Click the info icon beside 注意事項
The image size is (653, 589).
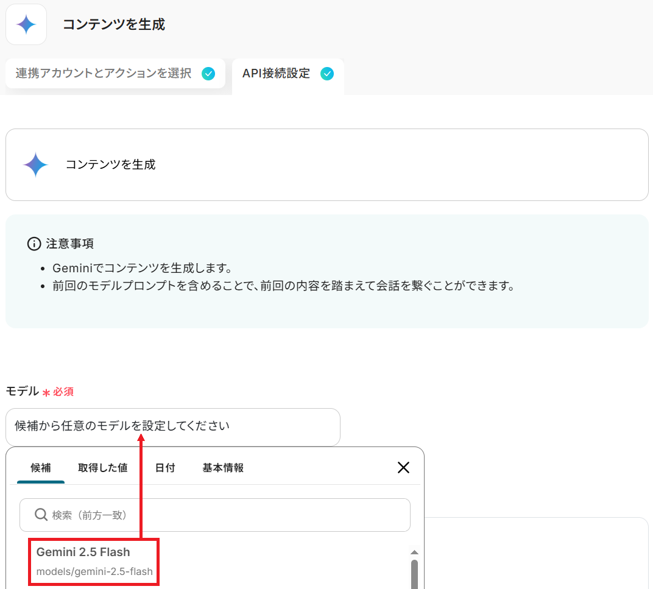point(34,244)
